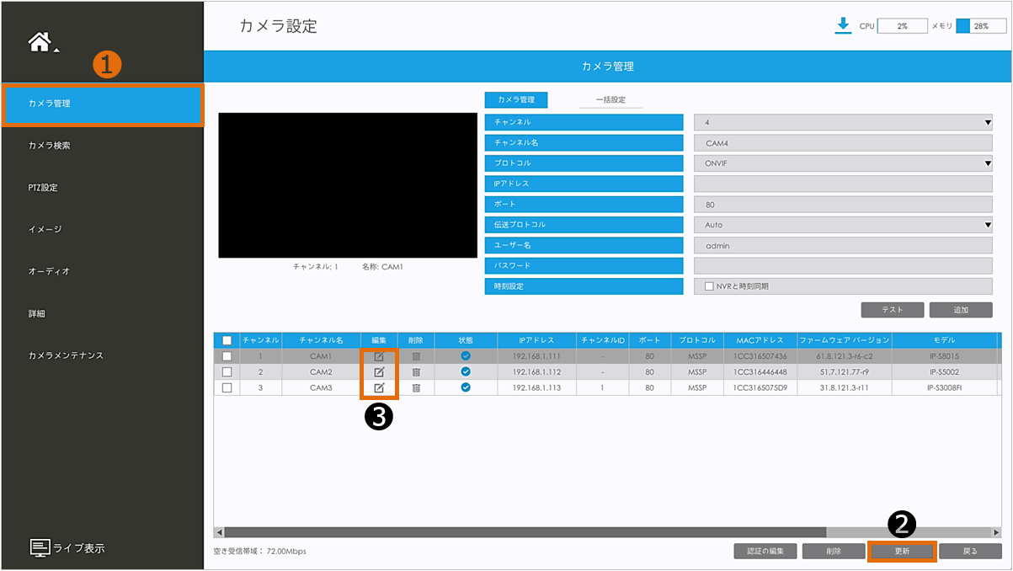Toggle the select-all checkbox in the table header
Screen dimensions: 1013x571
(227, 340)
